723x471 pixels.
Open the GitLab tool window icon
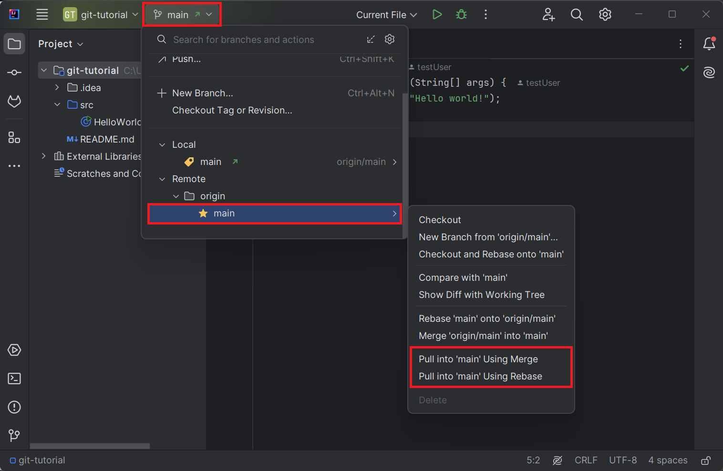(14, 102)
